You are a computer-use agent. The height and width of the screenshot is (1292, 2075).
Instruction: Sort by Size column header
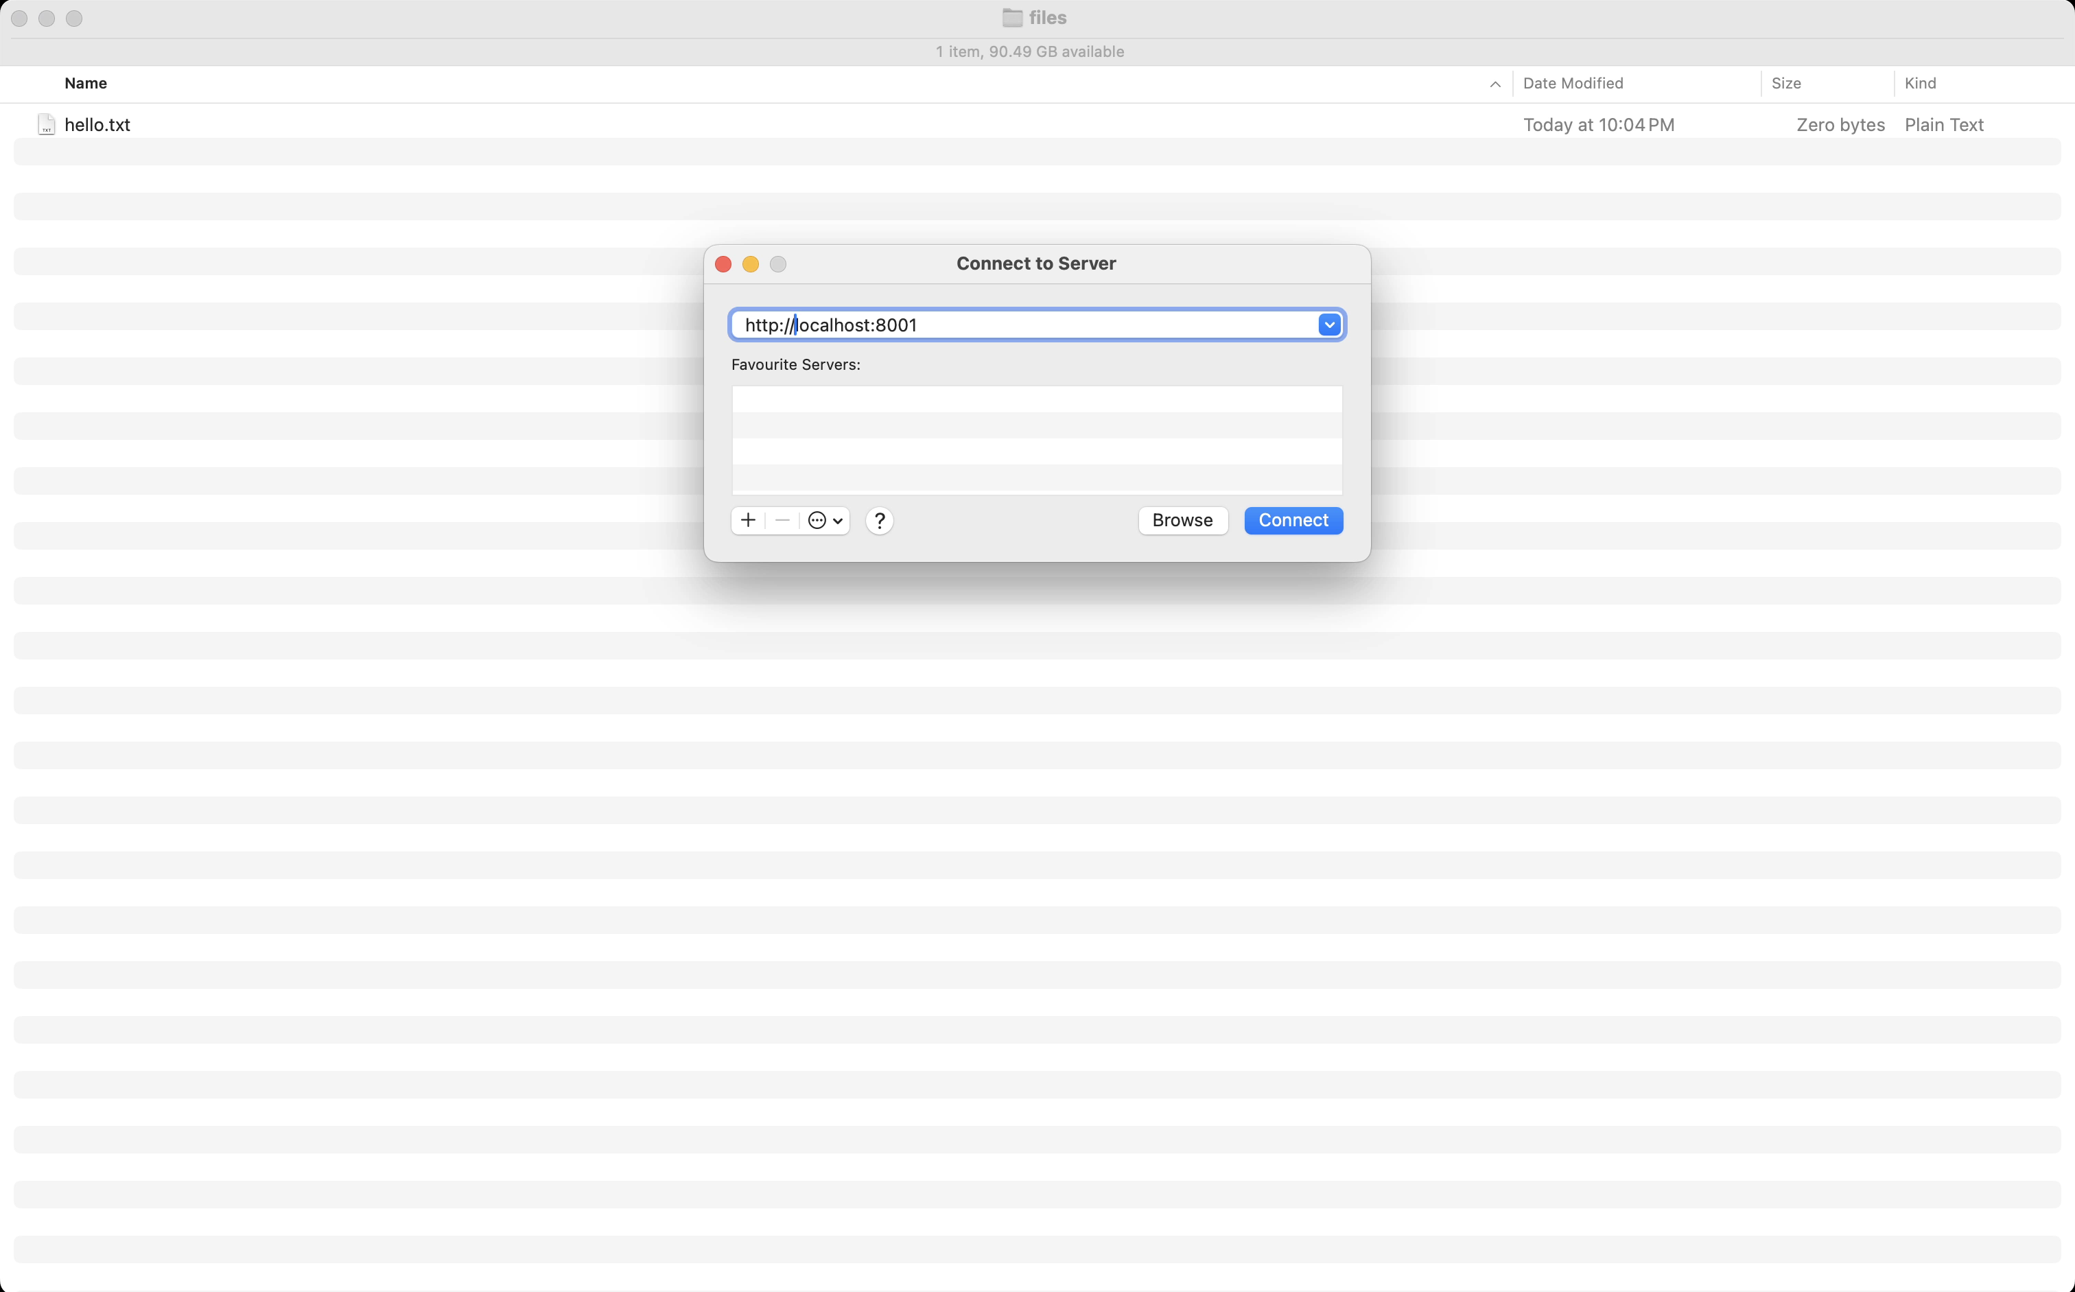[x=1786, y=83]
